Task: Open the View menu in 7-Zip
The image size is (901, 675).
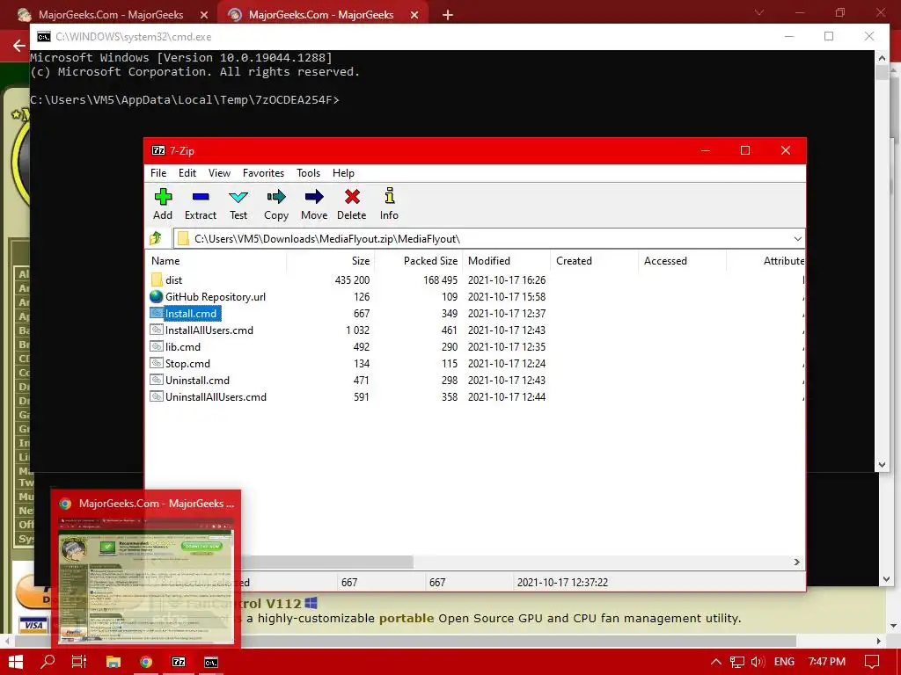Action: [219, 173]
